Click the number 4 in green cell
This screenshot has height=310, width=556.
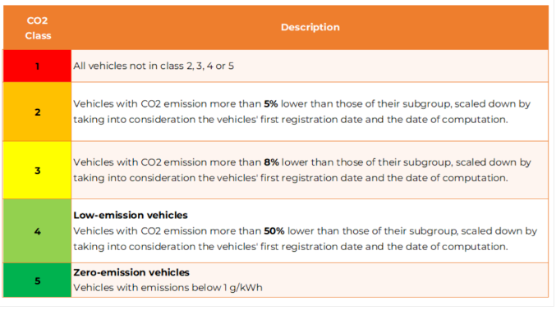pos(37,231)
